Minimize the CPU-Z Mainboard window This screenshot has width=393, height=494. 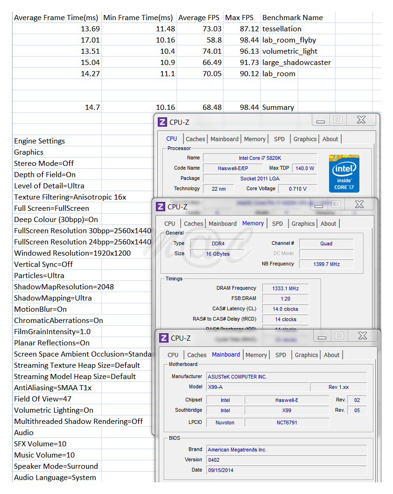(x=322, y=336)
